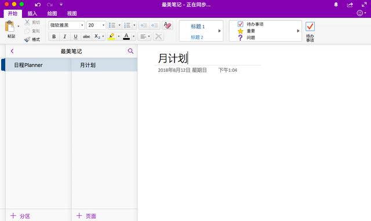Click the text alignment icon

[143, 36]
